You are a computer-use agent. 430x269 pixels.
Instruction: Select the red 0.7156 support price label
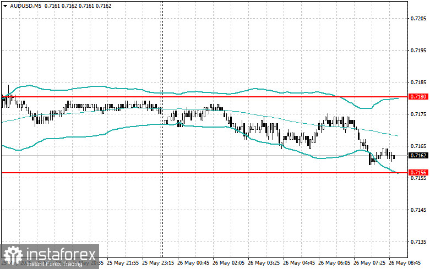click(418, 173)
